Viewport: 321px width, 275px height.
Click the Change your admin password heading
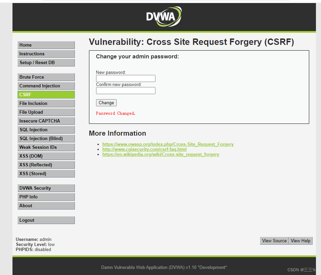(138, 57)
